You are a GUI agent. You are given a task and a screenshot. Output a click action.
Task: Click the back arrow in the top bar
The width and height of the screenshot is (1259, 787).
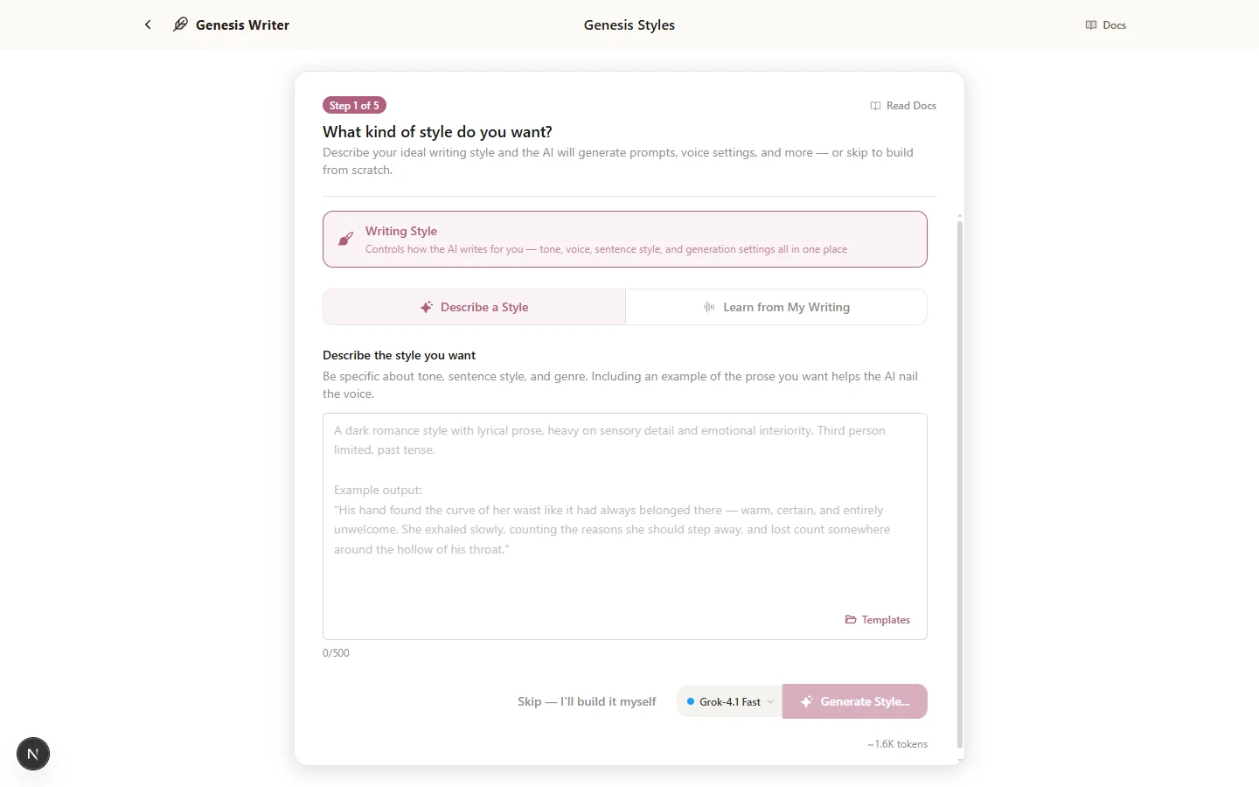(148, 24)
